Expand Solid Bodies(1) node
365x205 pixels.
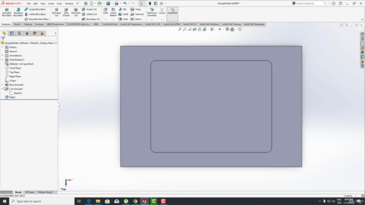coord(2,60)
